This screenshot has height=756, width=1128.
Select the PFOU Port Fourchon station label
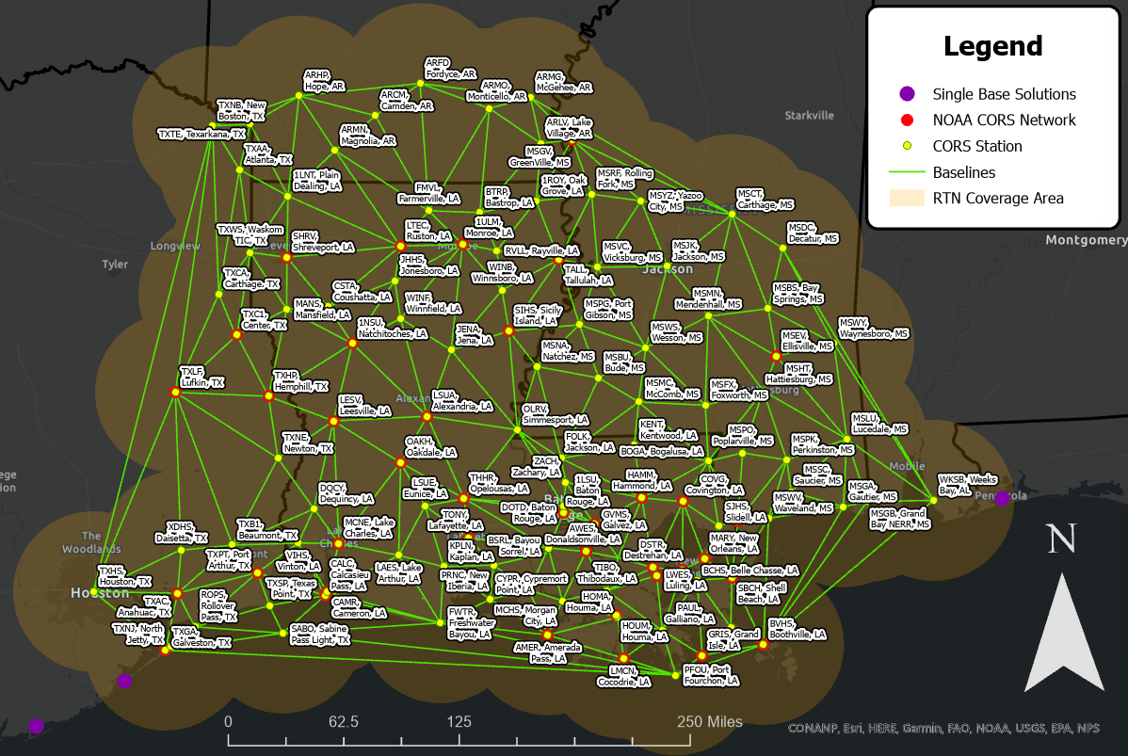[711, 675]
